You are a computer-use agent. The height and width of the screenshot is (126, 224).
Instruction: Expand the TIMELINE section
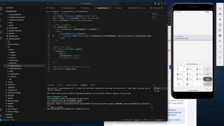tap(9, 117)
